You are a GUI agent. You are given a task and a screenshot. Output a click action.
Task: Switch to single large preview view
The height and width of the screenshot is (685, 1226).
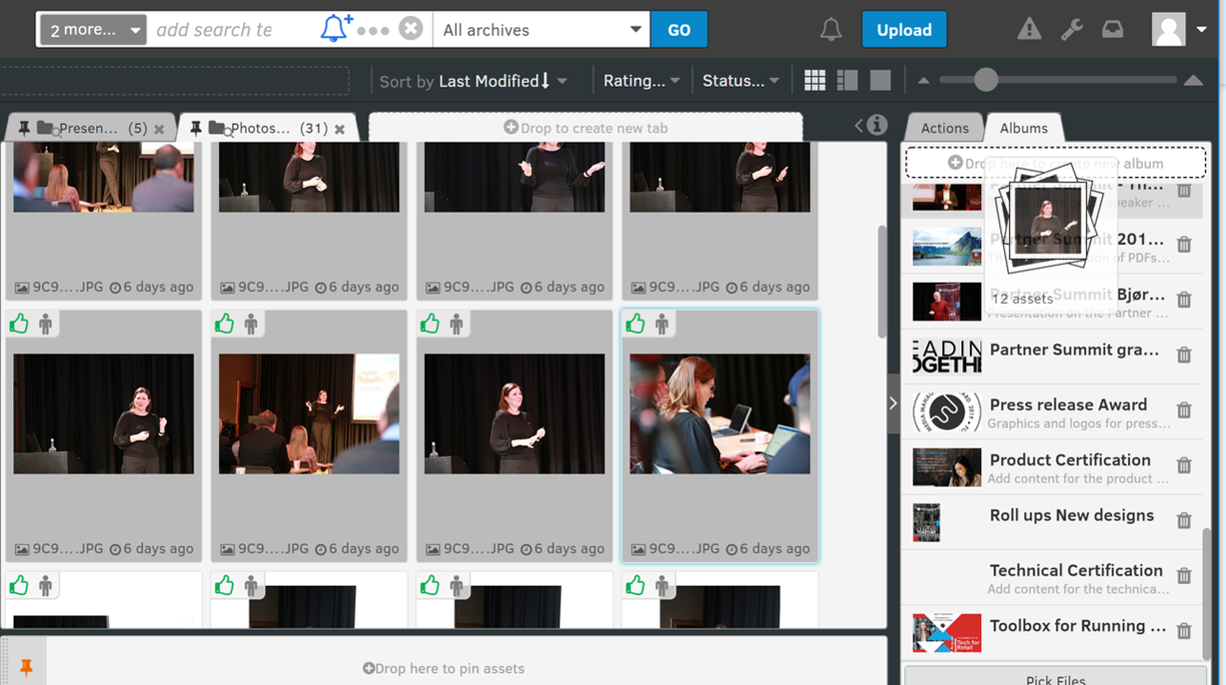(880, 81)
